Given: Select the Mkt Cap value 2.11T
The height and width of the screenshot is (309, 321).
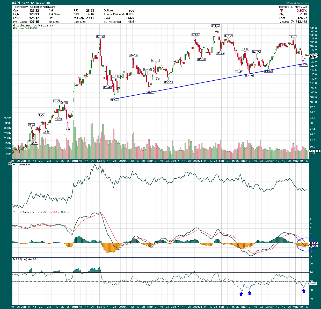Looking at the screenshot, I should pos(90,18).
